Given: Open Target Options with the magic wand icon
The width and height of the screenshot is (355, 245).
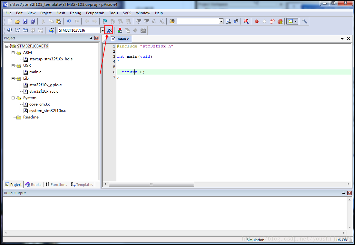Looking at the screenshot, I should coord(109,30).
